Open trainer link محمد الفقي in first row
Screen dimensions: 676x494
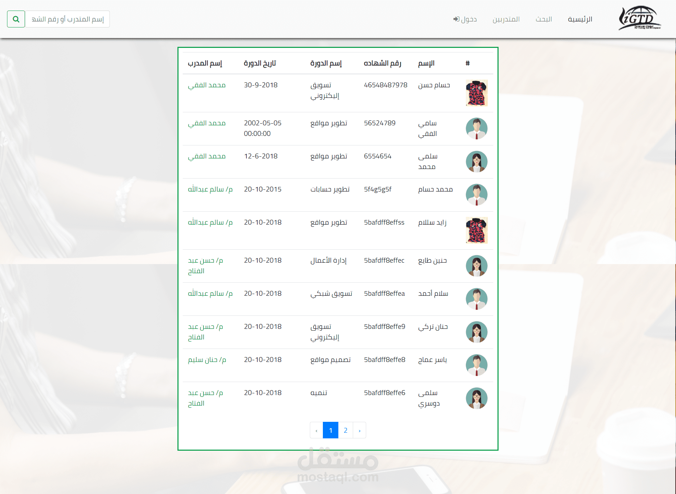click(207, 85)
